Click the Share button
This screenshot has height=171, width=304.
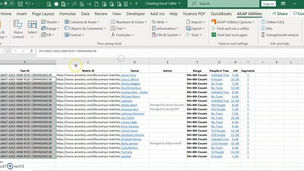(x=280, y=14)
